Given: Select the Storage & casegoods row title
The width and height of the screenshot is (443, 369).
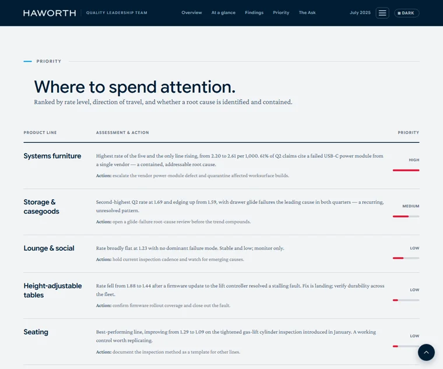Looking at the screenshot, I should click(x=41, y=206).
